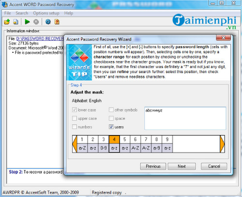Open the Search menu

tap(22, 13)
